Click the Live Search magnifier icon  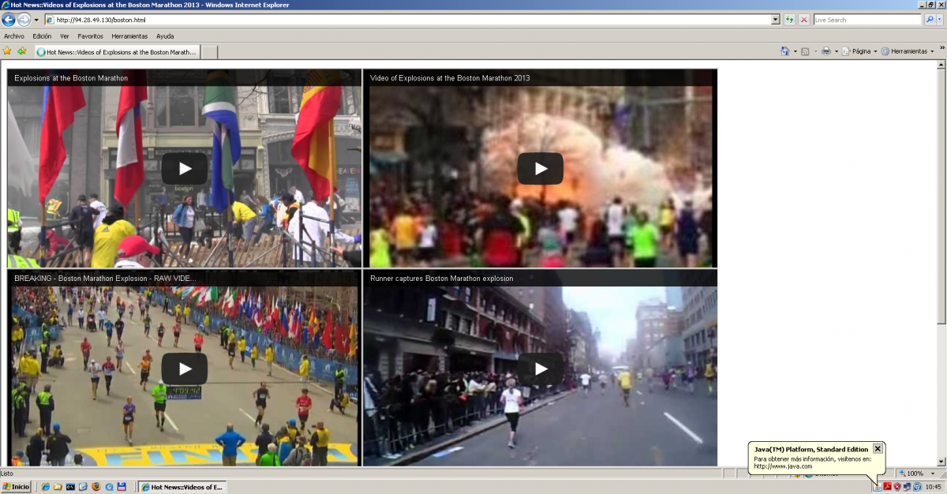(929, 20)
